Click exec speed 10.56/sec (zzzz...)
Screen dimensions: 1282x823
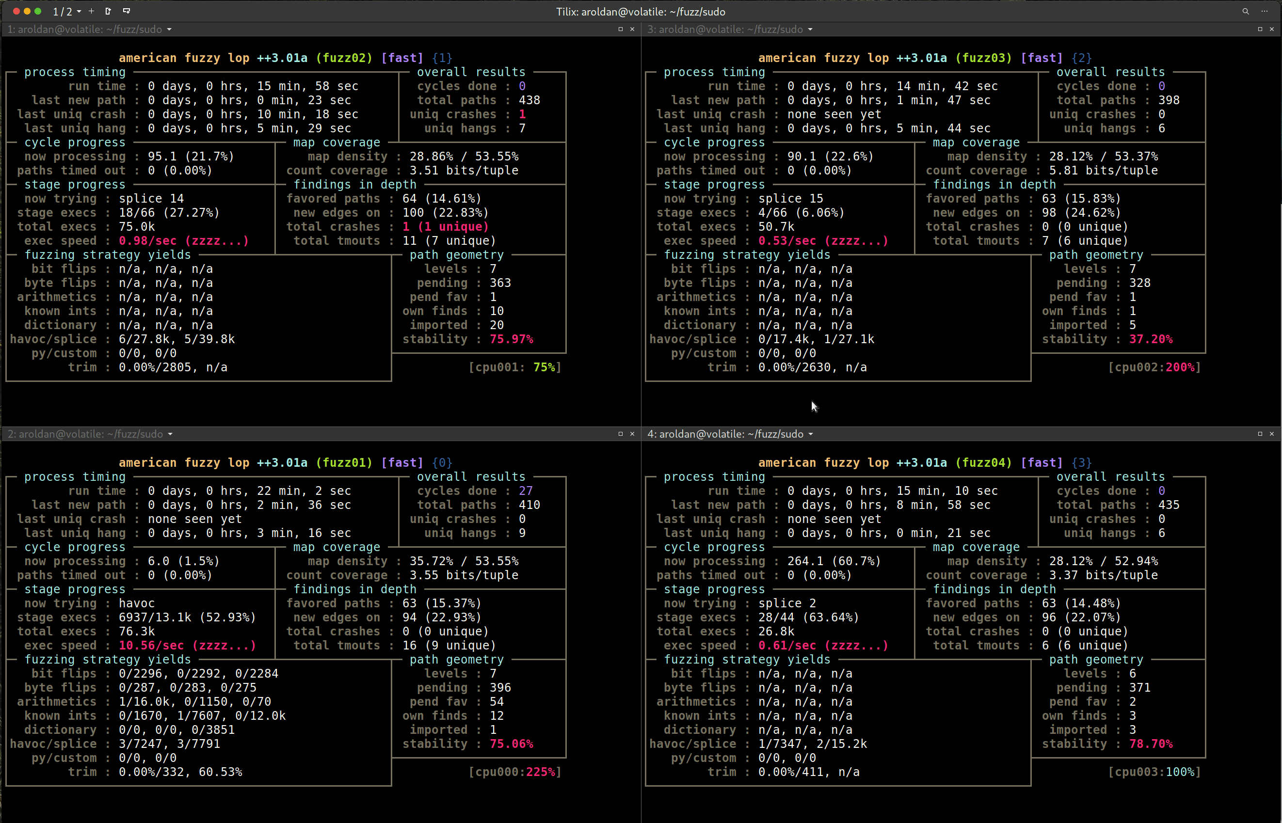188,646
